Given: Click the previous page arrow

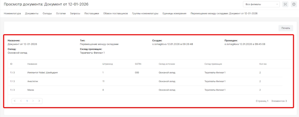Looking at the screenshot, I should [x=21, y=101].
